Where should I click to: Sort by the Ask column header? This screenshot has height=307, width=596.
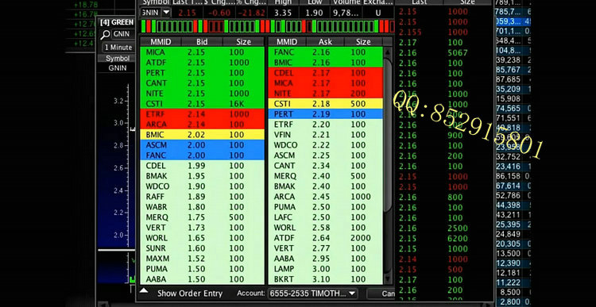click(x=324, y=42)
